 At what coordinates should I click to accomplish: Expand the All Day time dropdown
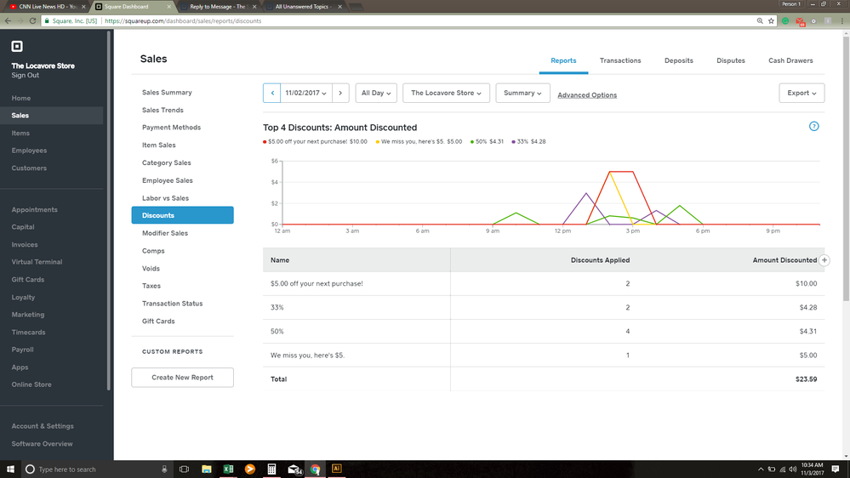pyautogui.click(x=378, y=93)
